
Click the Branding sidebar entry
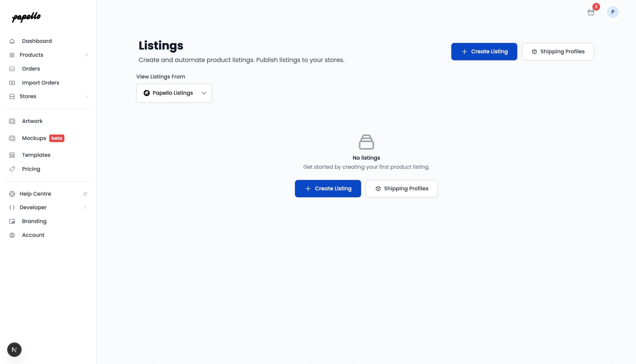(x=34, y=221)
